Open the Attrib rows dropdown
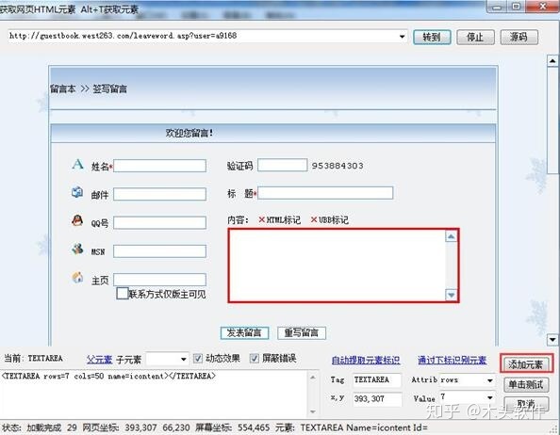Image resolution: width=560 pixels, height=435 pixels. pos(490,380)
